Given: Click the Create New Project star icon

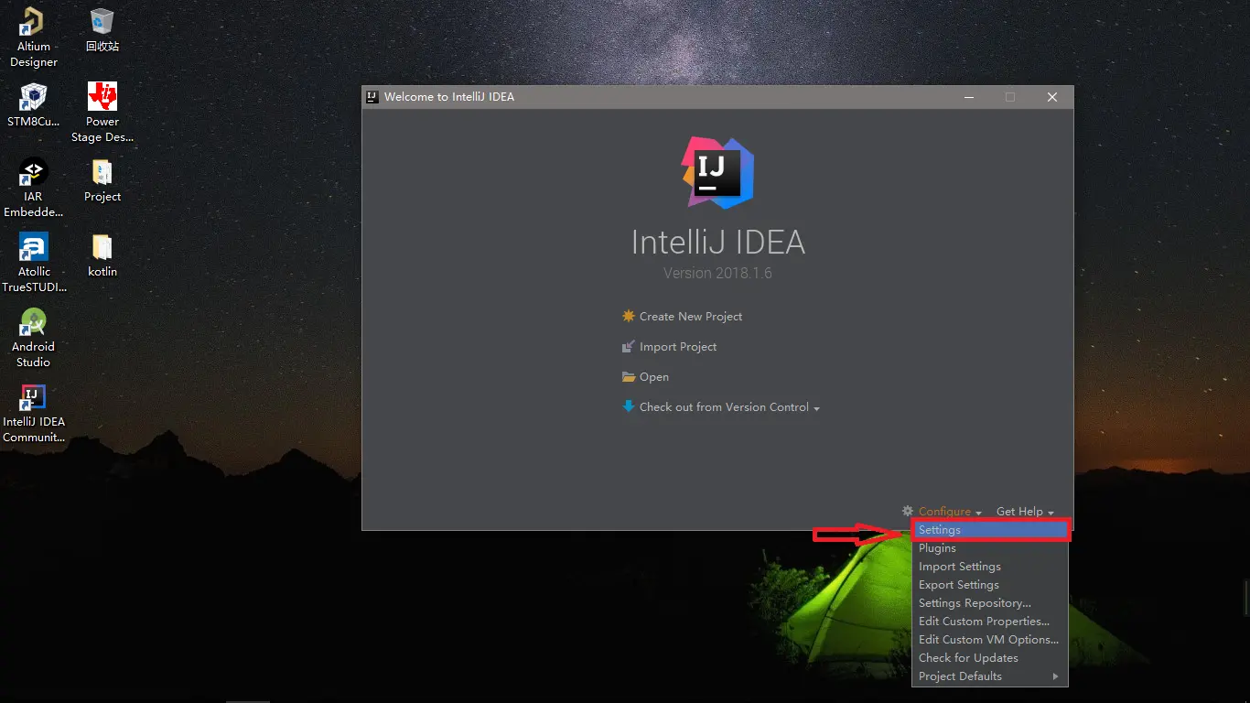Looking at the screenshot, I should [628, 316].
